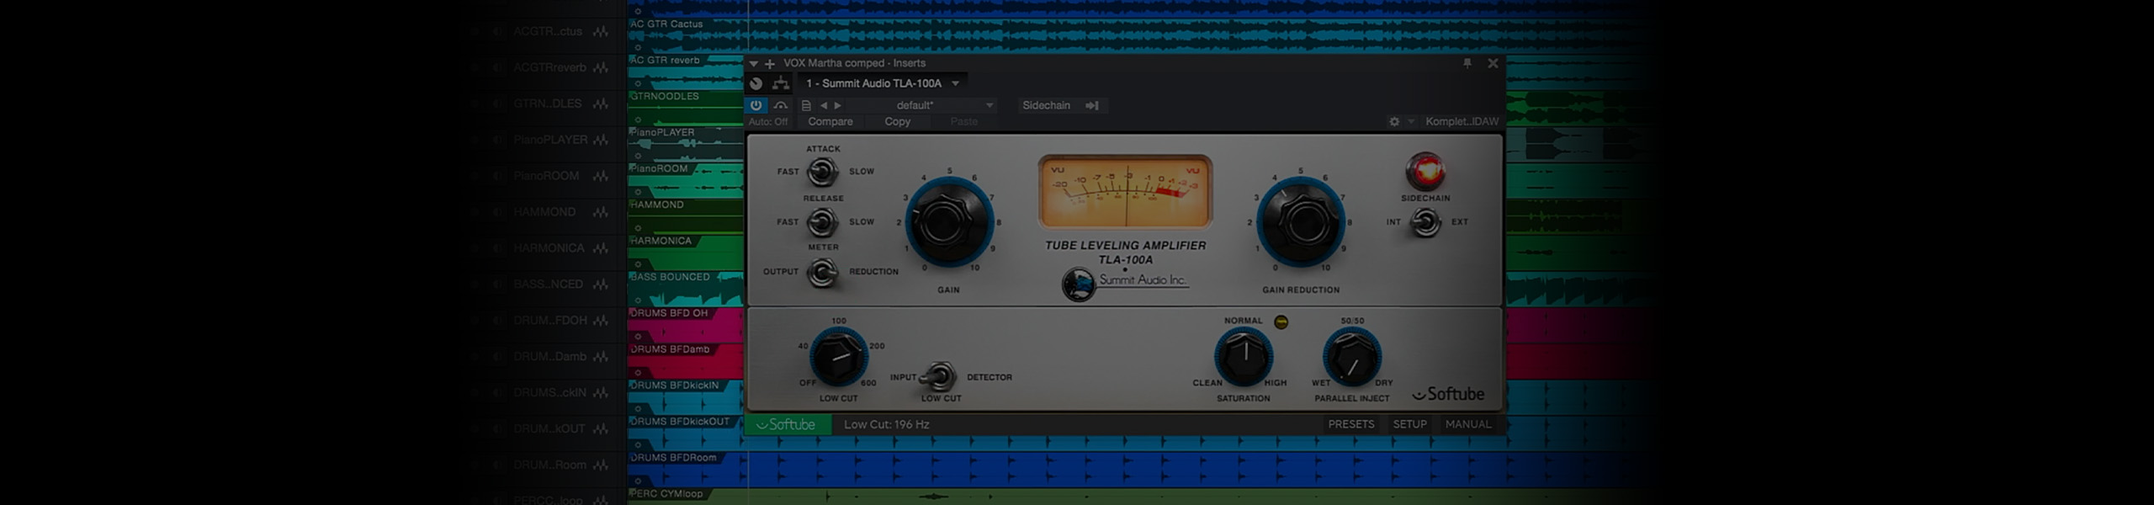2154x505 pixels.
Task: Close the plugin window with X
Action: click(1493, 63)
